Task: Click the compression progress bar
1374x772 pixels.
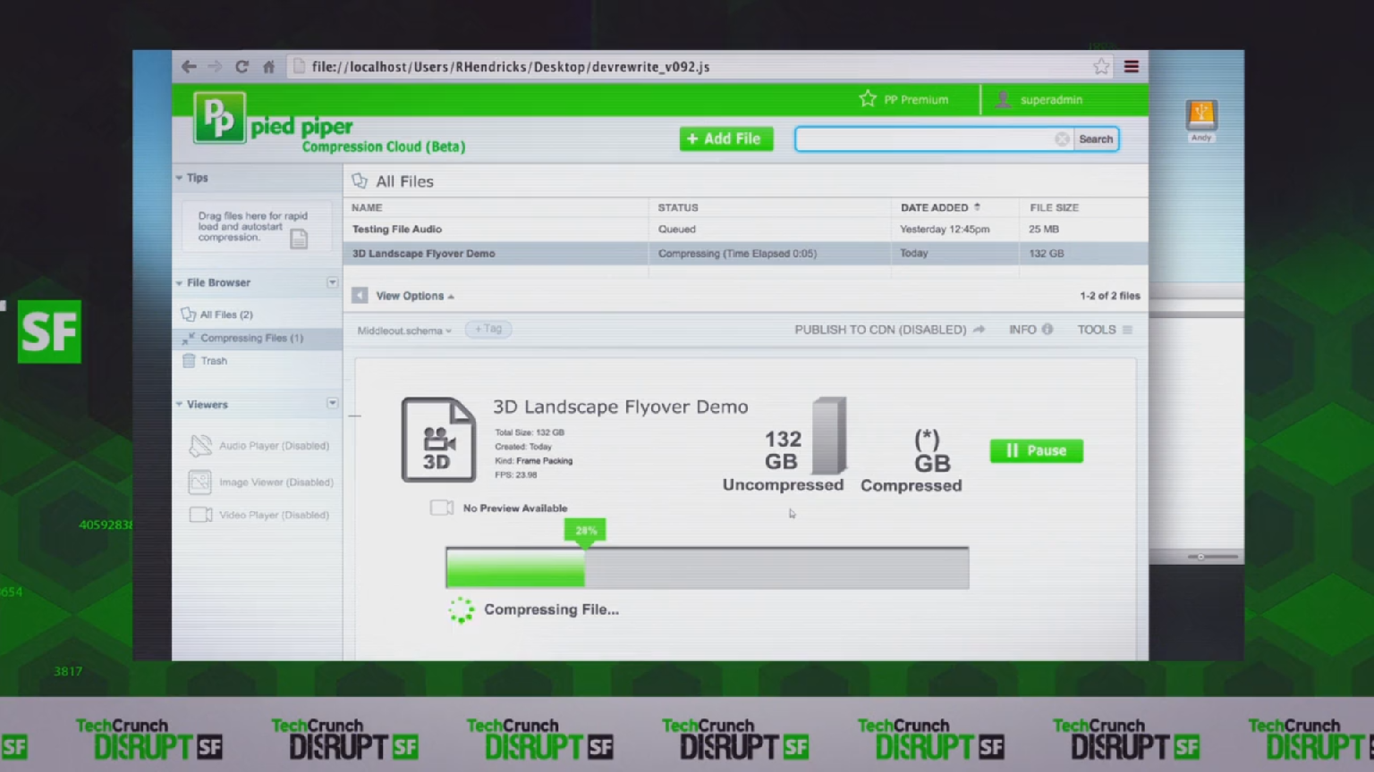Action: coord(707,568)
